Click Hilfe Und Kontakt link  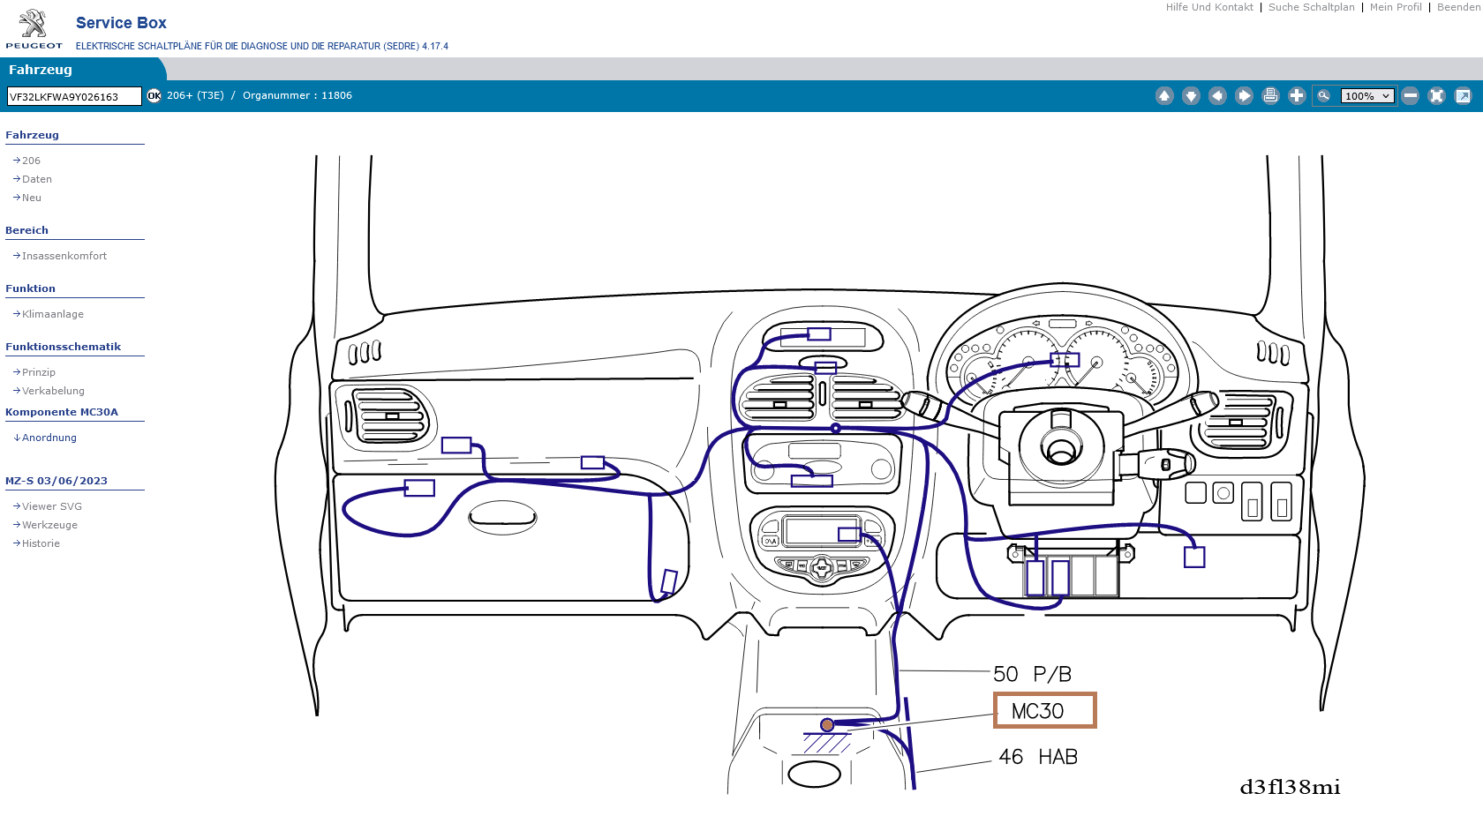click(x=1208, y=7)
